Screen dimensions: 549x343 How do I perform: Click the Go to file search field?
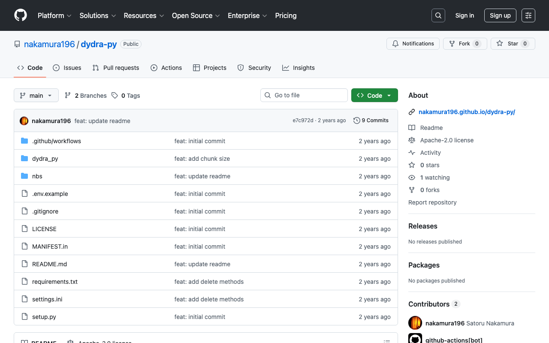304,95
